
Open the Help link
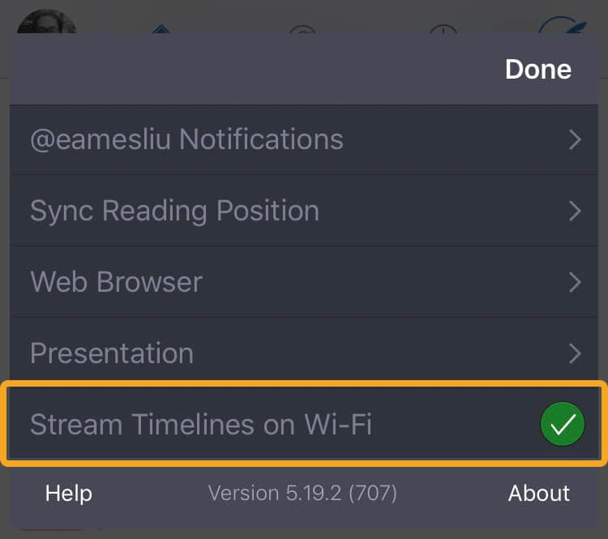(69, 493)
